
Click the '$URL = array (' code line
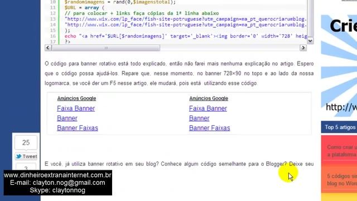[x=84, y=8]
